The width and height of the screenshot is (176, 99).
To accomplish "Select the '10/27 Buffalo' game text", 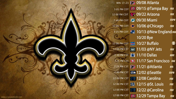I will 147,43.
